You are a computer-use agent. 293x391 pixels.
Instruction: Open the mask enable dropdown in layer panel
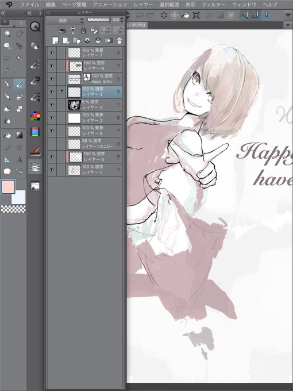105,30
